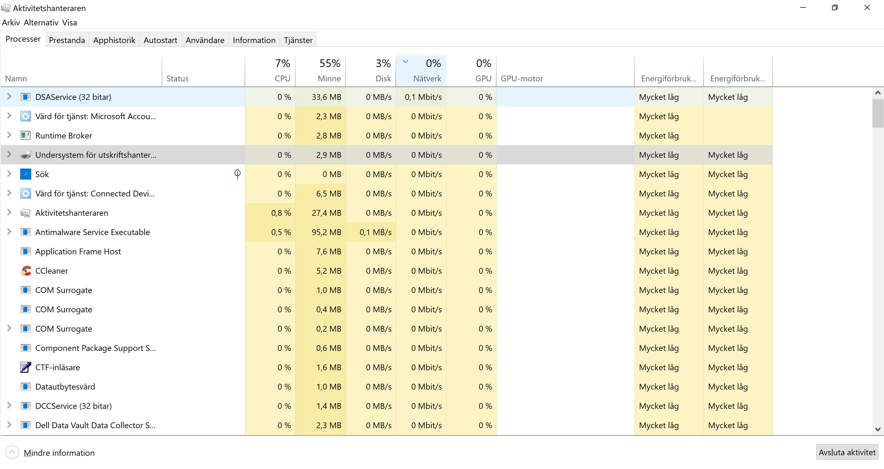Click the Mindre information circle arrow icon
Viewport: 884px width, 469px height.
(12, 452)
